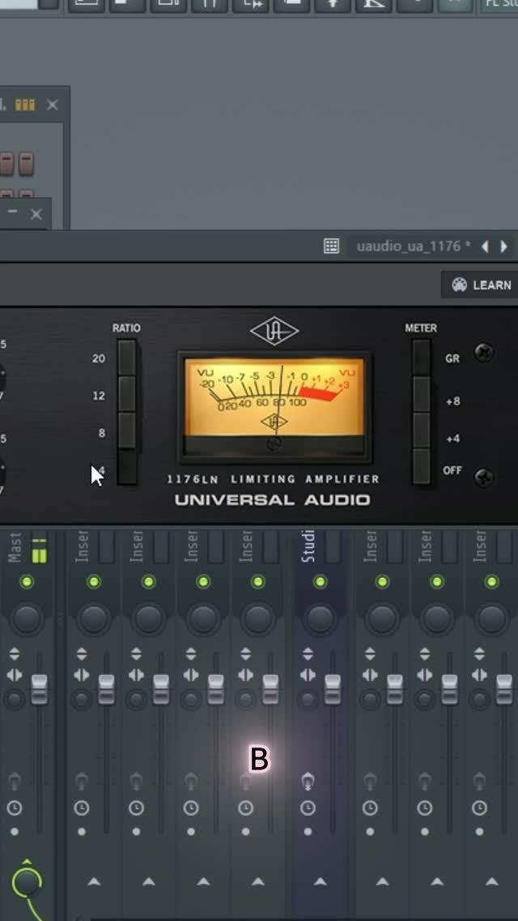This screenshot has height=921, width=518.
Task: Mute the Insert right of Studio
Action: click(382, 581)
